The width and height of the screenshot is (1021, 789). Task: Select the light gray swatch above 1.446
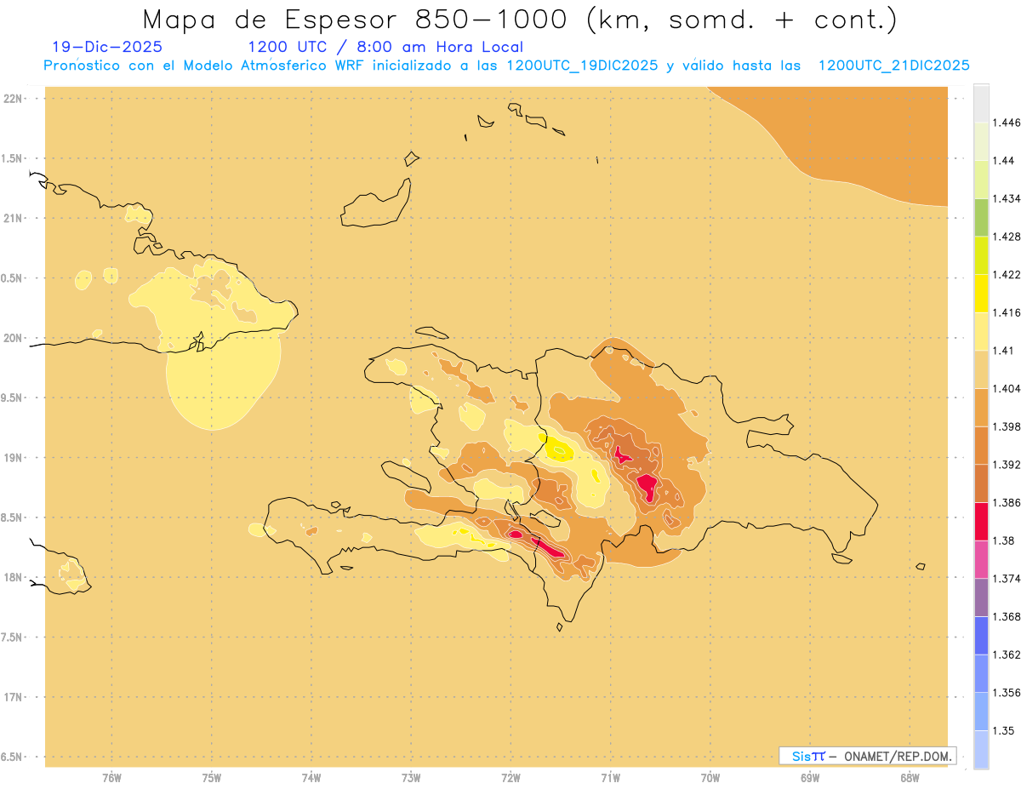coord(981,103)
